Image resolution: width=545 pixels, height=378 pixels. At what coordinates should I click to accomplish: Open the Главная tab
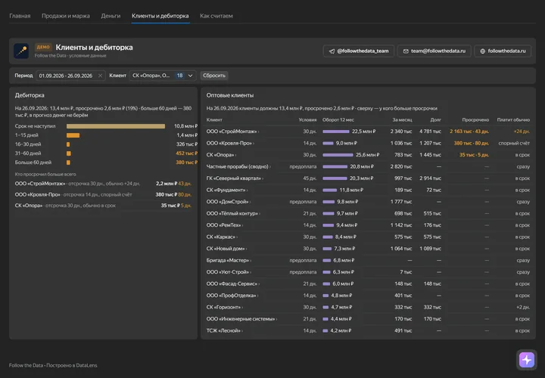tap(20, 16)
